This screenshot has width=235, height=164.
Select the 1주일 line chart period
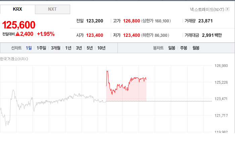point(41,48)
